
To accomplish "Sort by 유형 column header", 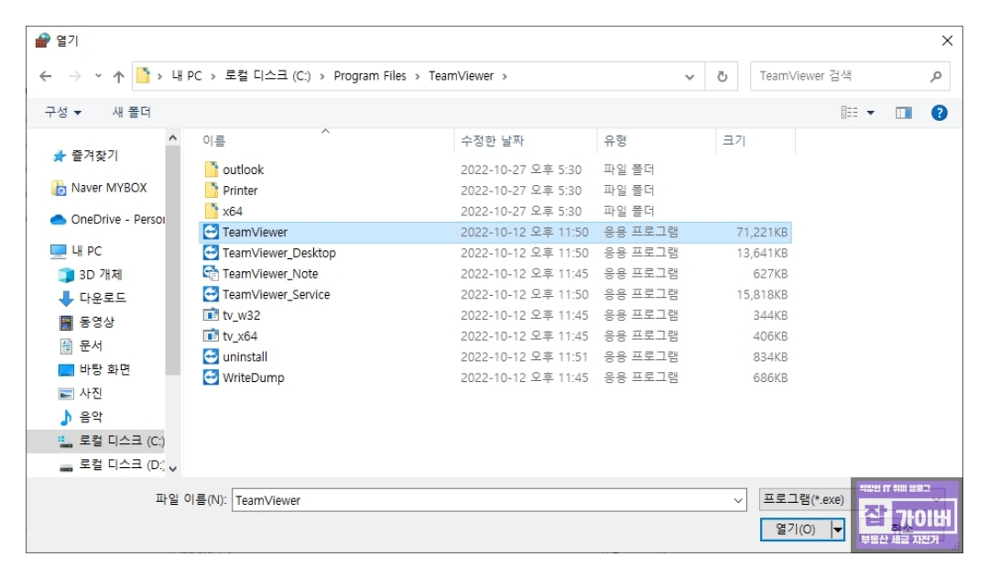I will (x=615, y=141).
